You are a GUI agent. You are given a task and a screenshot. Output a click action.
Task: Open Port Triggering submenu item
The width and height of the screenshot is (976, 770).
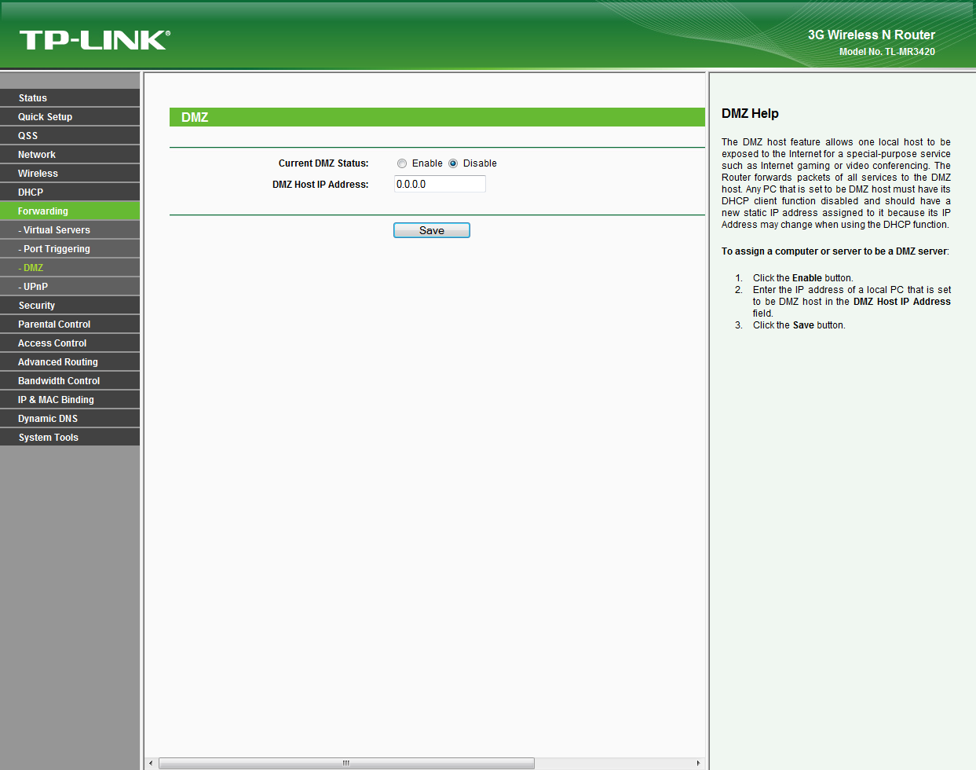tap(57, 249)
